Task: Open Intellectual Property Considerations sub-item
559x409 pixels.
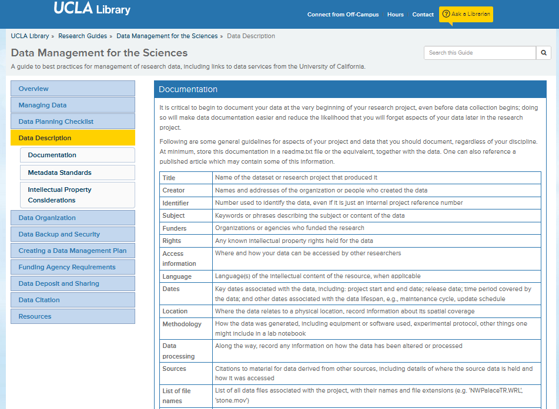Action: coord(78,195)
